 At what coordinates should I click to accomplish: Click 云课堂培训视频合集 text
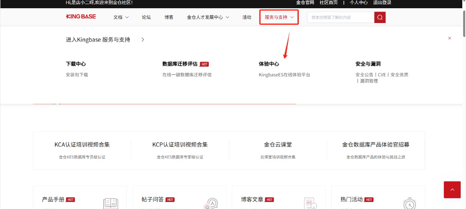278,157
